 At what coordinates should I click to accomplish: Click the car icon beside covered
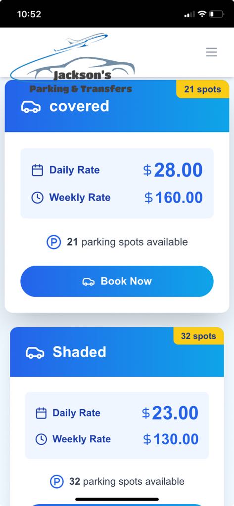pyautogui.click(x=31, y=107)
